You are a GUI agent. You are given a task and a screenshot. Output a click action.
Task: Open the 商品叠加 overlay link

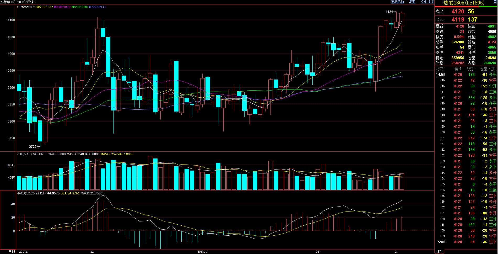click(x=397, y=2)
